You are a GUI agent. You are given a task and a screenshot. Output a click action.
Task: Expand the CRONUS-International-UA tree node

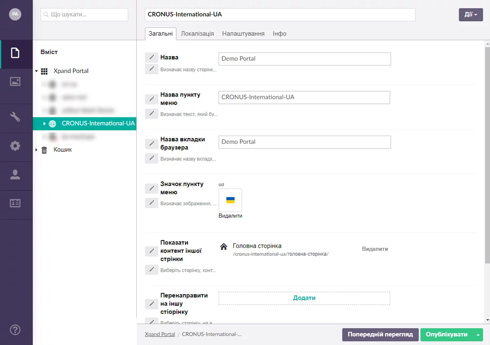(x=44, y=123)
